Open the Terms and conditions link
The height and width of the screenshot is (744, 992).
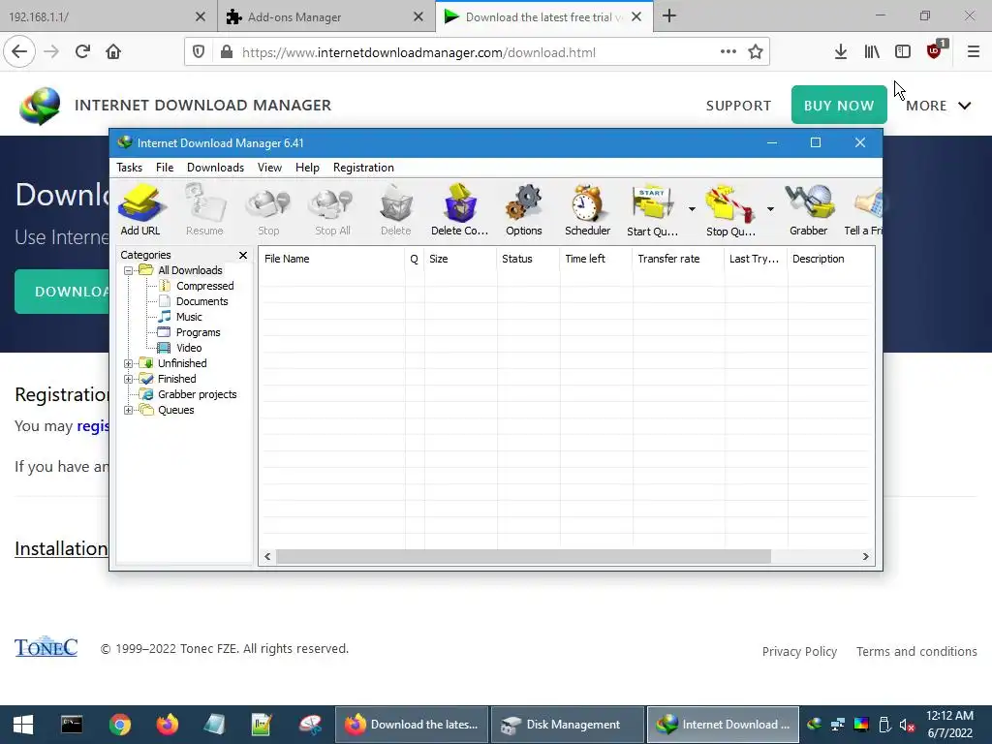click(x=916, y=652)
